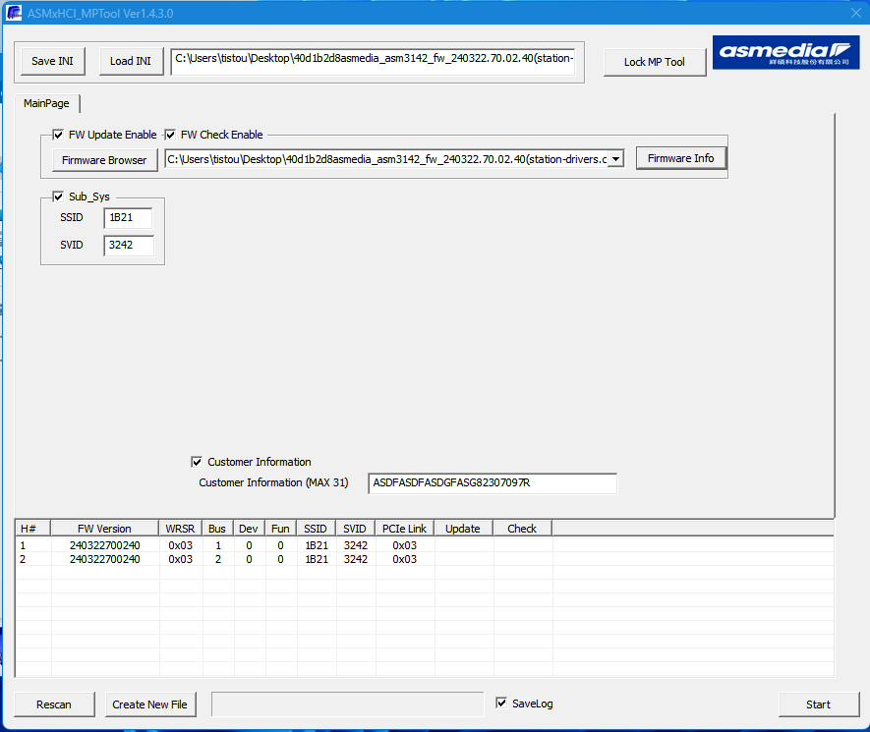Select the MainPage tab
The image size is (870, 732).
tap(46, 103)
